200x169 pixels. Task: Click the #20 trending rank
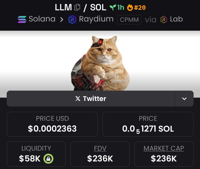click(140, 8)
